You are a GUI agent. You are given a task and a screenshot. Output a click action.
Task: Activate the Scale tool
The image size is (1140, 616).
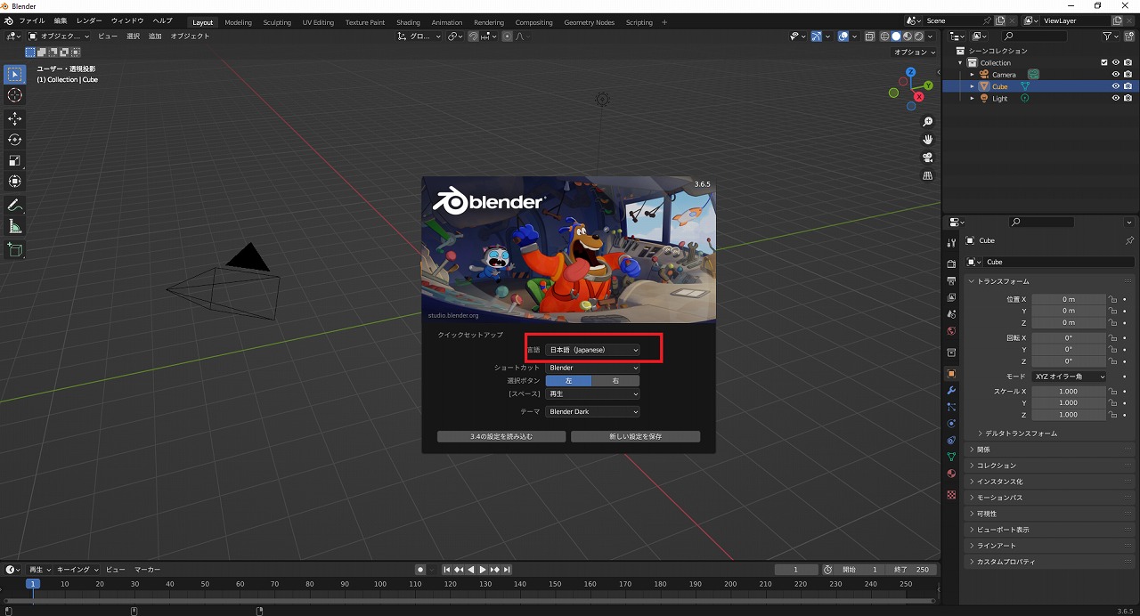15,161
